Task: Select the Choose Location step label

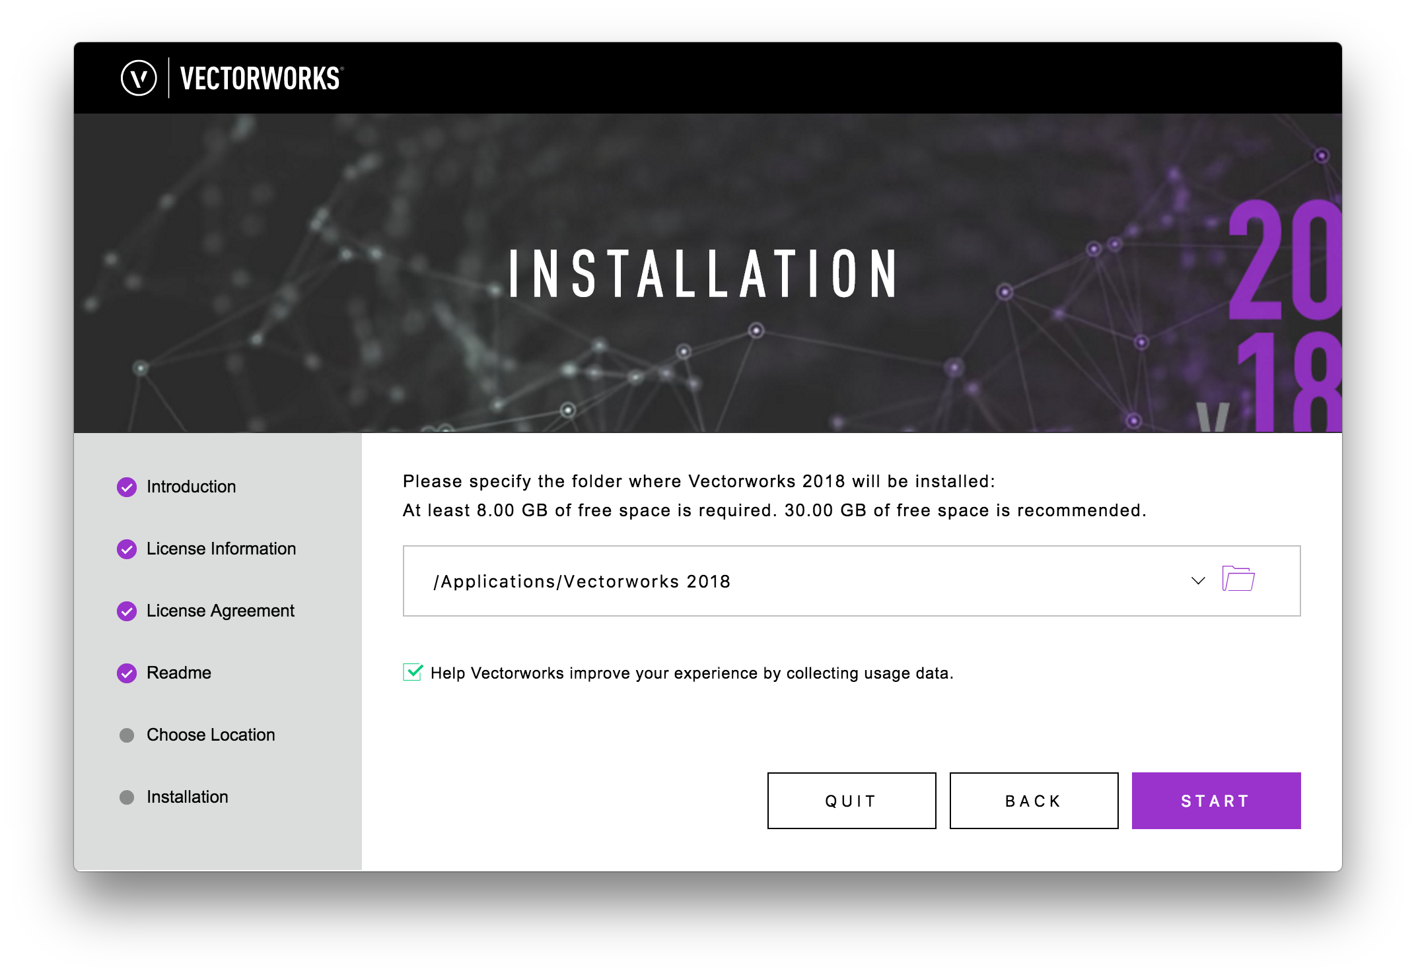Action: [211, 735]
